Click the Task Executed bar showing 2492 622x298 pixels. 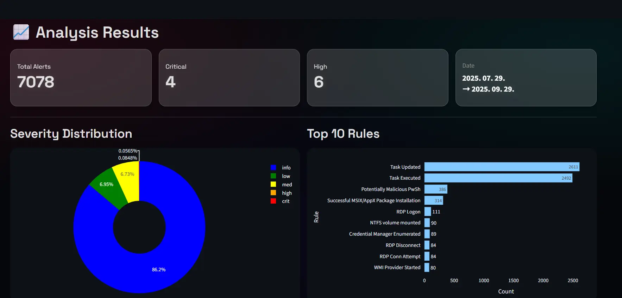pyautogui.click(x=498, y=178)
